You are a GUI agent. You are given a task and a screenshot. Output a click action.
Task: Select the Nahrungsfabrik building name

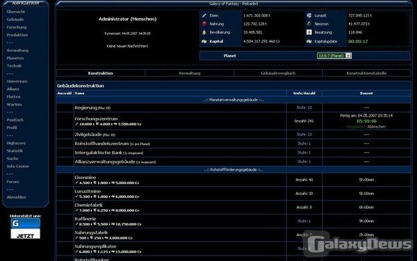(91, 233)
